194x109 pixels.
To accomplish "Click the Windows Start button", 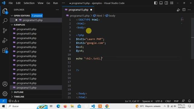I will click(x=3, y=106).
